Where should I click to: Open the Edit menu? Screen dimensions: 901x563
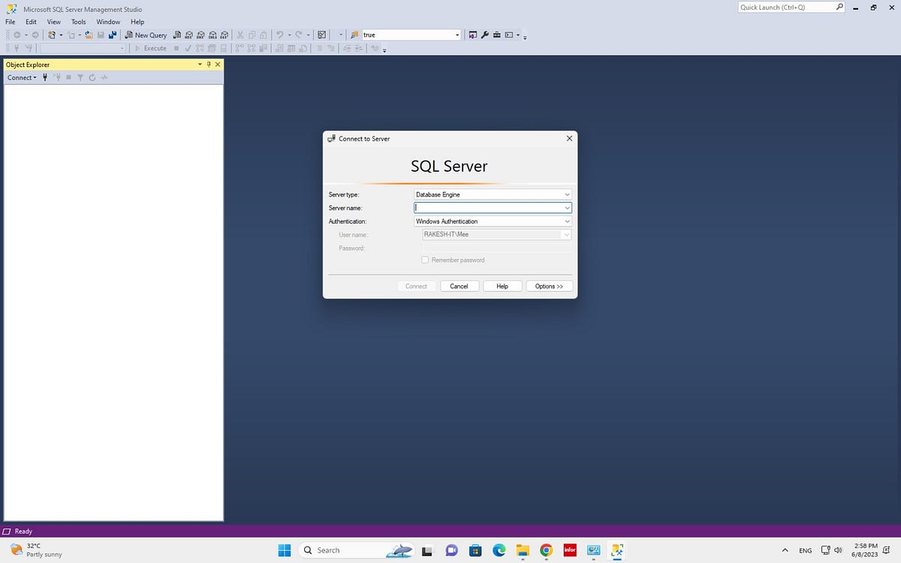(31, 22)
